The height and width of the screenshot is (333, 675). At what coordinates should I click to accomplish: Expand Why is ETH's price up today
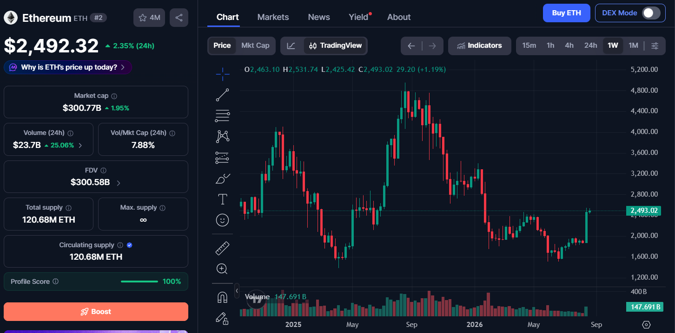coord(68,67)
